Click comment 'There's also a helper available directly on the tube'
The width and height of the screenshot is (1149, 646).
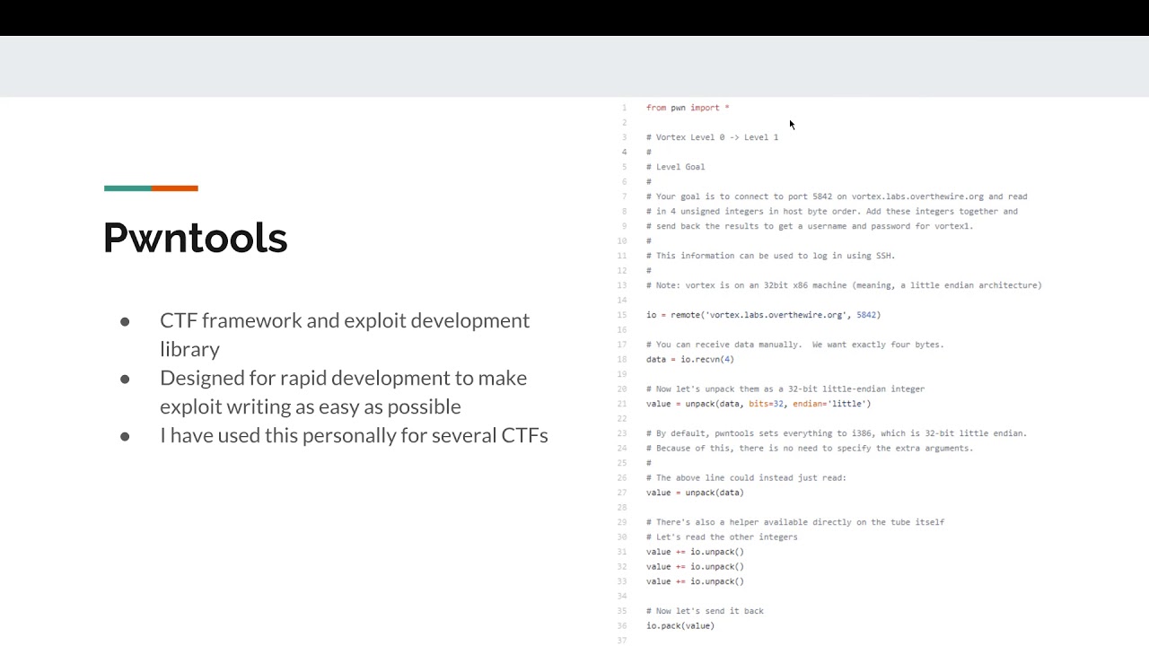pyautogui.click(x=795, y=522)
